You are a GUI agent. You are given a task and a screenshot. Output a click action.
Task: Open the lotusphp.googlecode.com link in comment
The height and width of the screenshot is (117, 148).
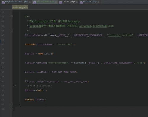96,26
